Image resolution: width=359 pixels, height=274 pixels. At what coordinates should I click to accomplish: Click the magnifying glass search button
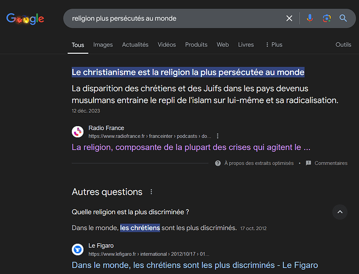tap(343, 18)
